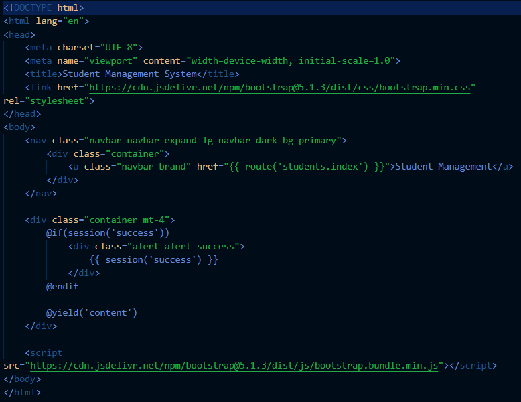Screen dimensions: 521x402
Task: Click the closing </html> tag
Action: pos(22,393)
